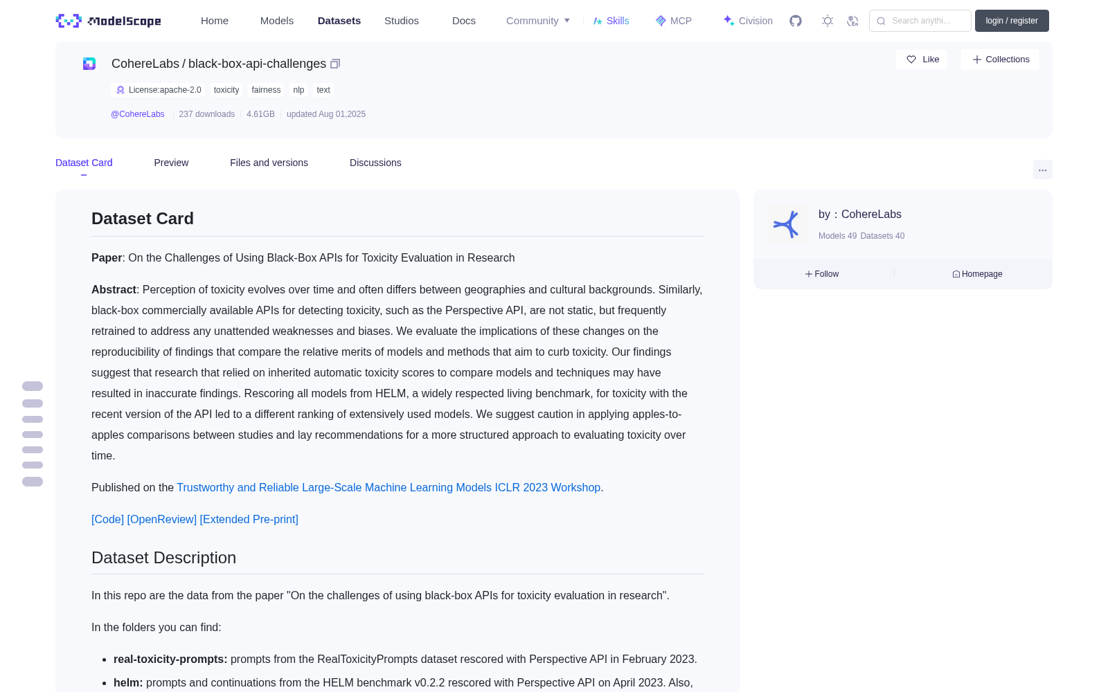The image size is (1108, 692).
Task: Click the by: CohereLabs organization name
Action: coord(871,215)
